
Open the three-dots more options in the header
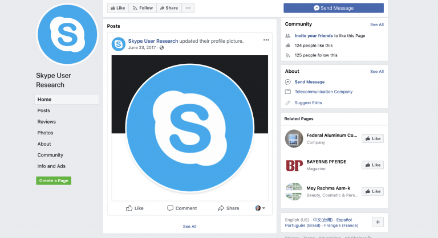click(x=188, y=8)
